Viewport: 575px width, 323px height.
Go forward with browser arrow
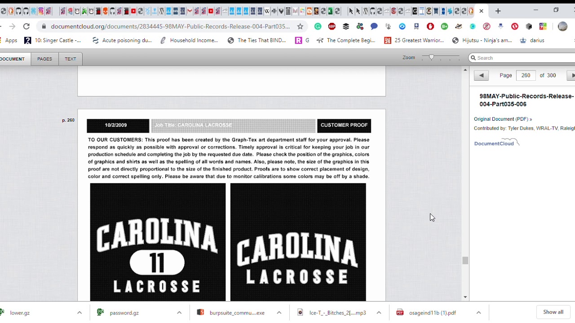(x=12, y=26)
